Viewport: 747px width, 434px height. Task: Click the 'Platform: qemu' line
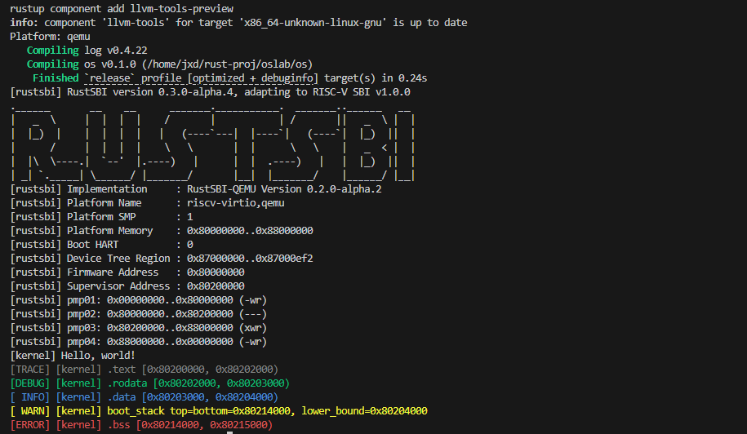click(x=50, y=36)
